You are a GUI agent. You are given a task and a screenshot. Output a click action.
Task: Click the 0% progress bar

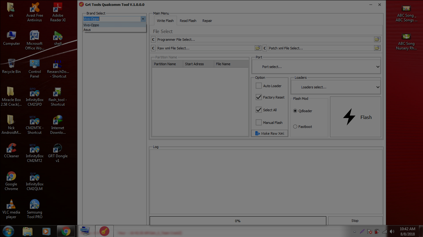[238, 221]
